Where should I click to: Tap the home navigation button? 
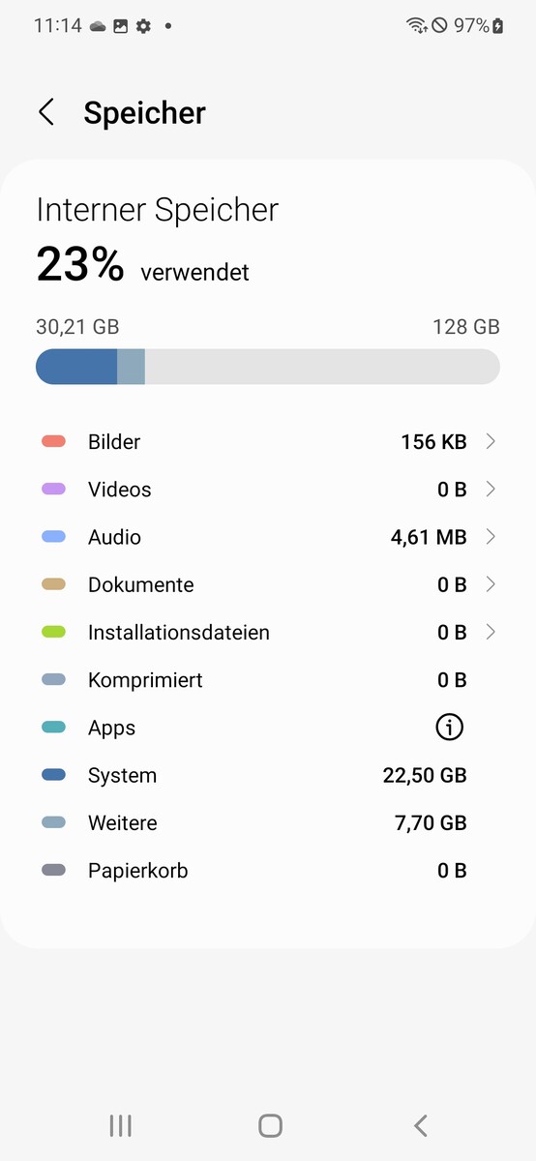click(x=270, y=1125)
